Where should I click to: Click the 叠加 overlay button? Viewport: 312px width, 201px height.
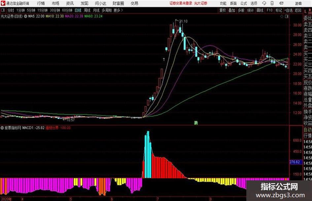pos(232,10)
